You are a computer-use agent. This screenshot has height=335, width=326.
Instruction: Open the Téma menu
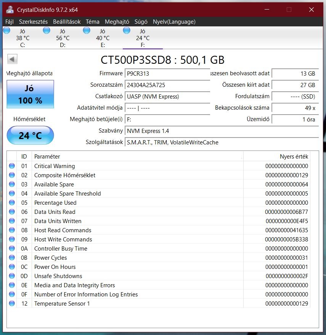point(93,21)
